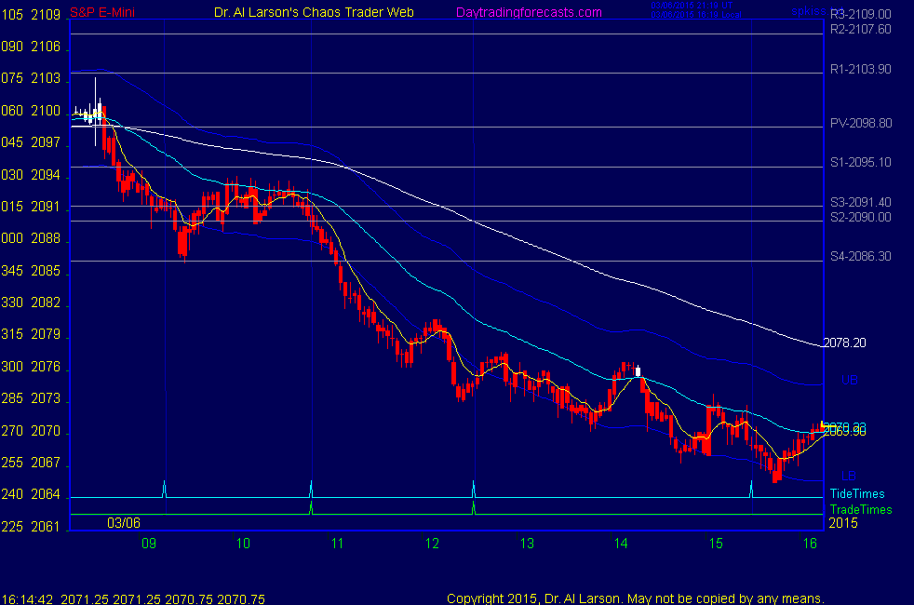Select the S1-2095.10 support label
The image size is (914, 605).
(860, 162)
